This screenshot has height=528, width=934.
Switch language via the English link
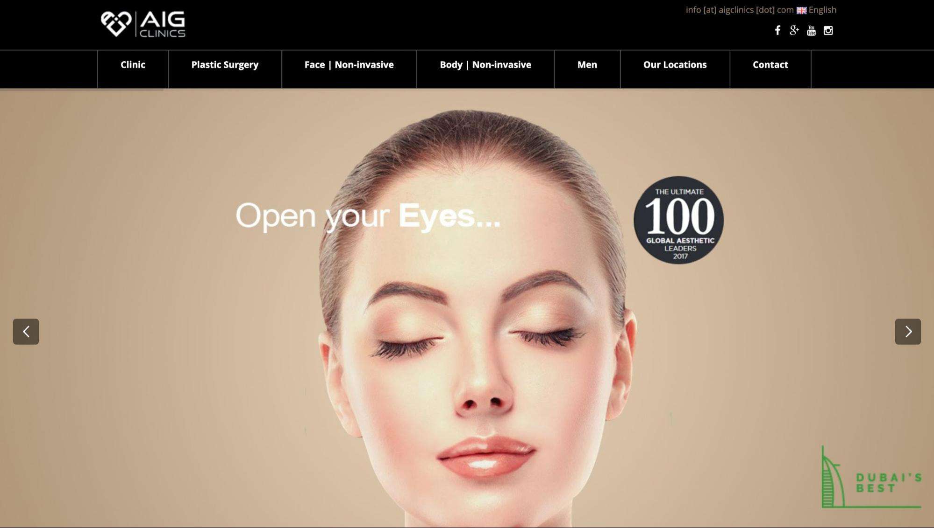click(x=822, y=10)
